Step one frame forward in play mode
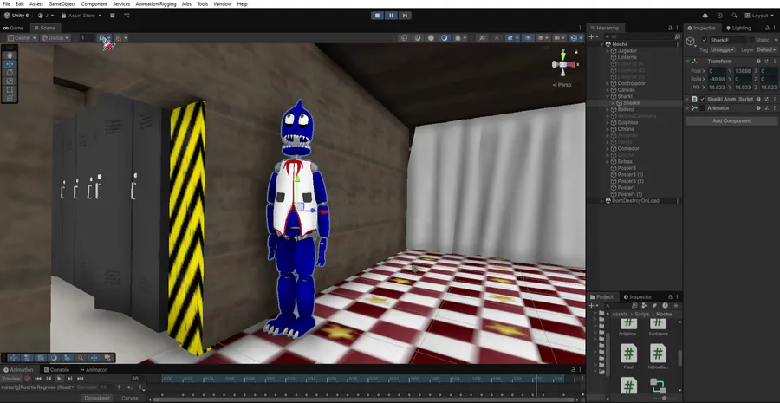780x403 pixels. tap(405, 16)
